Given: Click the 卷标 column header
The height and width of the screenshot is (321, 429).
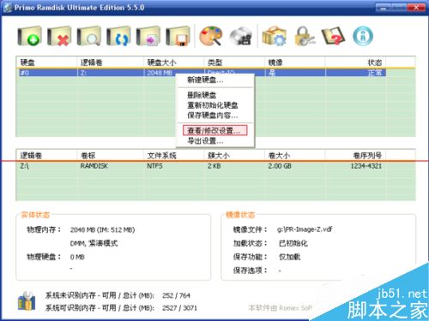Looking at the screenshot, I should 110,156.
